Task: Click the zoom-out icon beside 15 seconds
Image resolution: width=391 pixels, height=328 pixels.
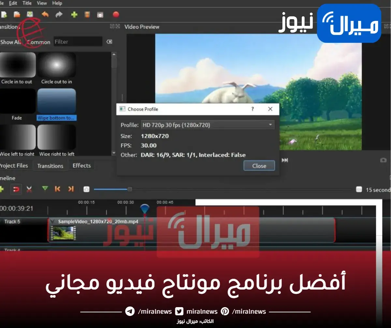Action: pyautogui.click(x=359, y=189)
